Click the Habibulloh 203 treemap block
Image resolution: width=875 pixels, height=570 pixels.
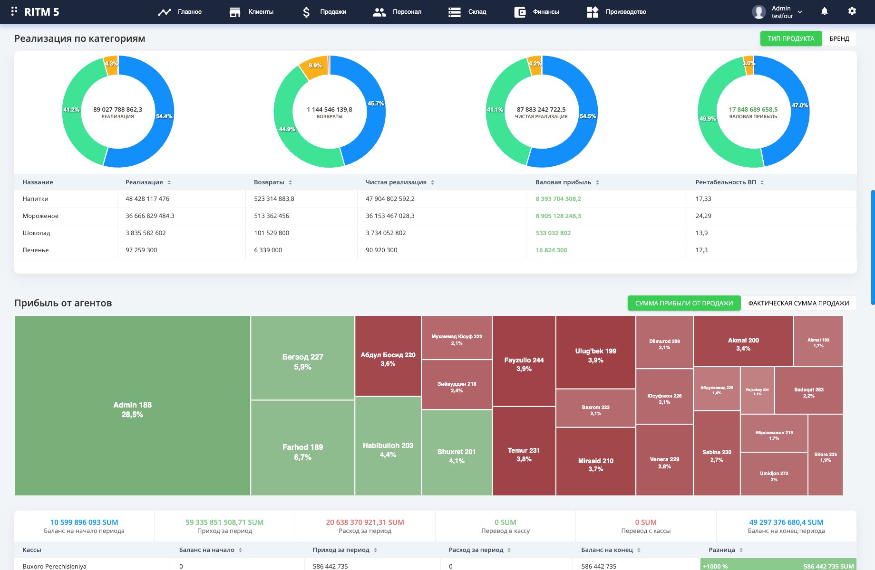tap(388, 446)
